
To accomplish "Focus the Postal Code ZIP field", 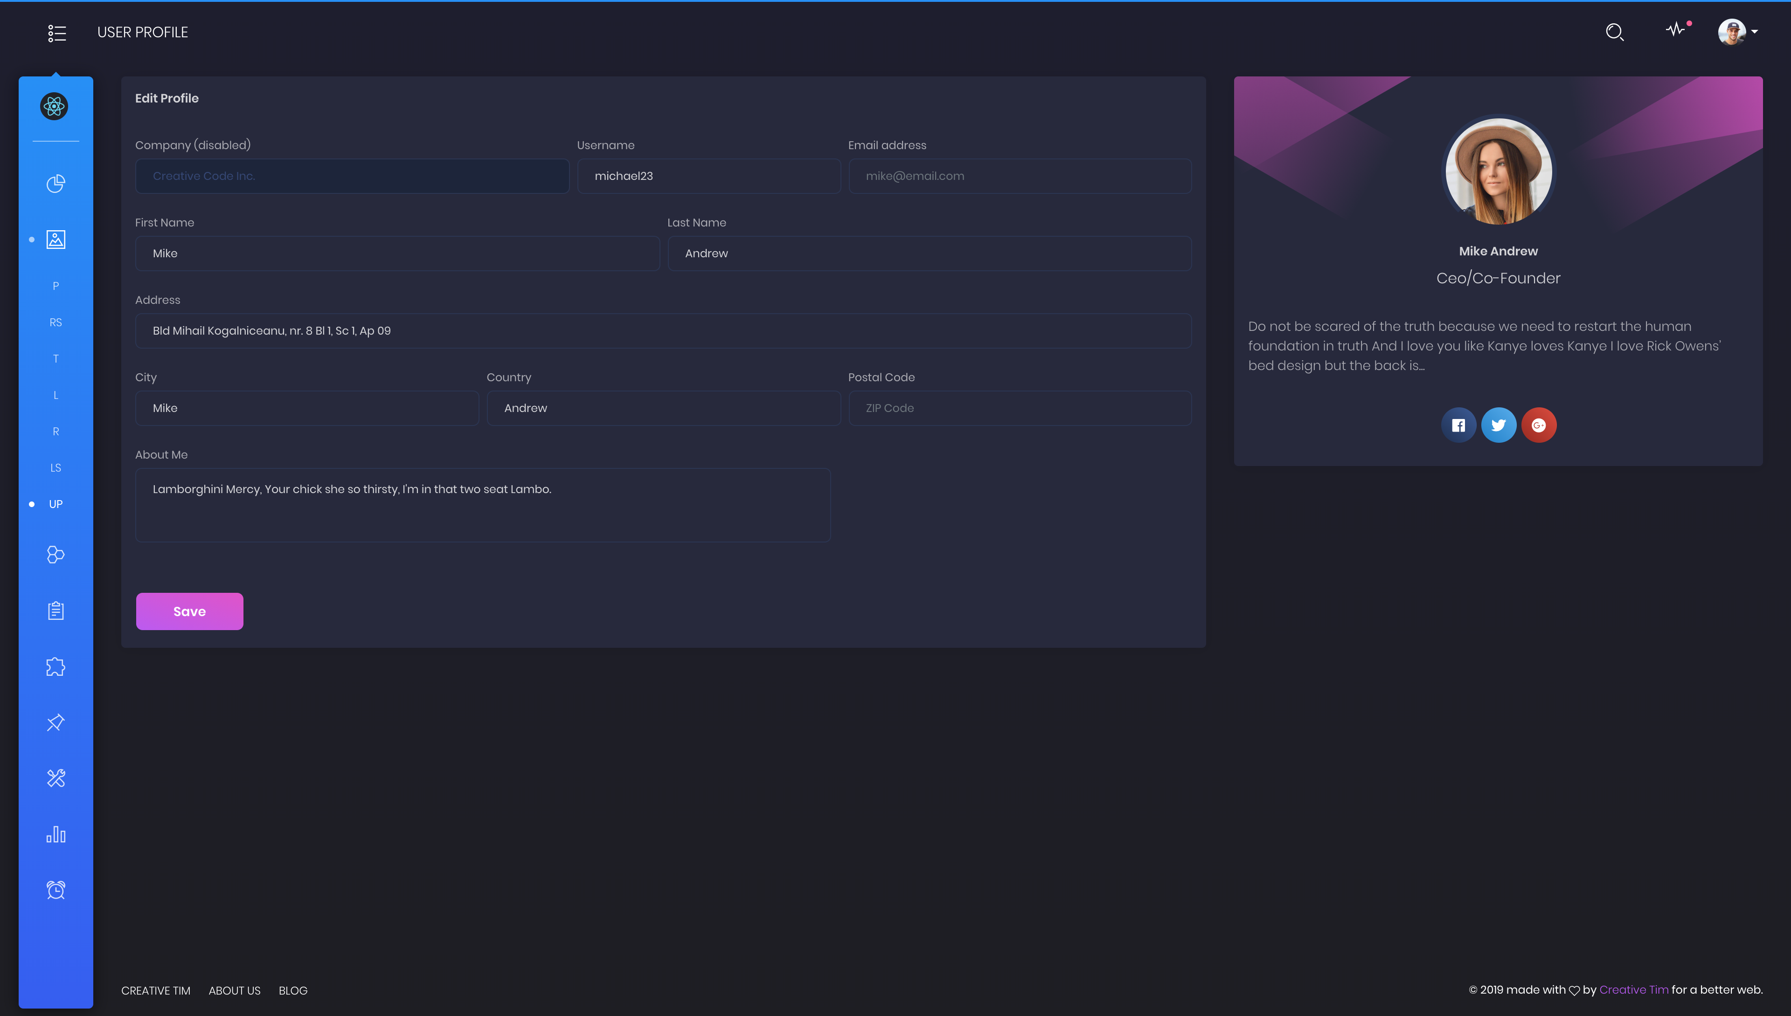I will (x=1020, y=408).
